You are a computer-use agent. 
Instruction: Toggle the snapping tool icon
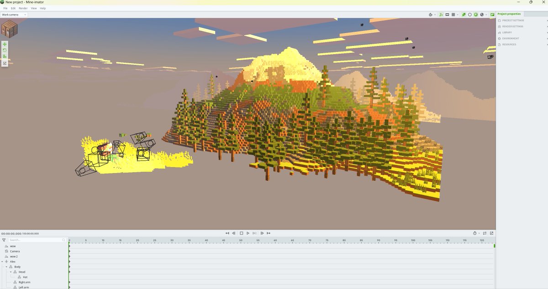pos(431,15)
